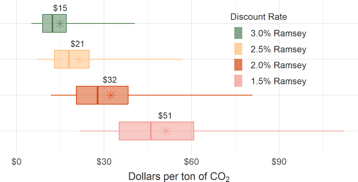Click the $32 value label
The image size is (358, 182).
pyautogui.click(x=110, y=80)
